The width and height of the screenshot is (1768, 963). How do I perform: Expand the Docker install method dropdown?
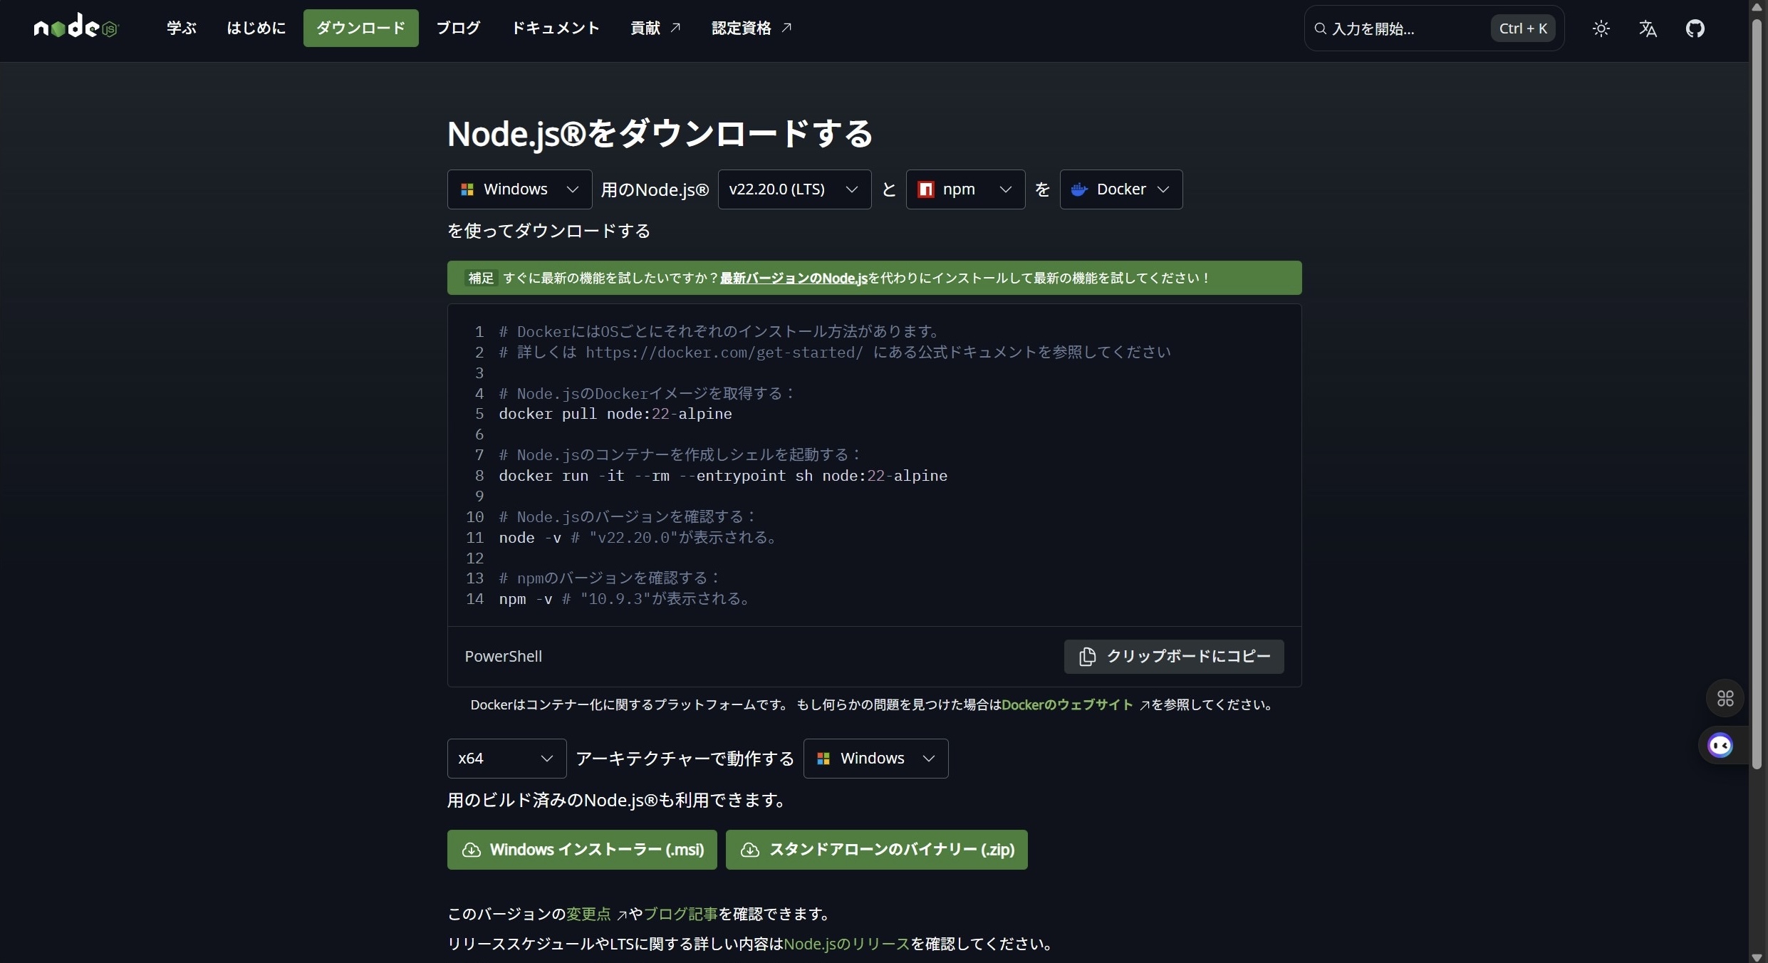(1120, 189)
